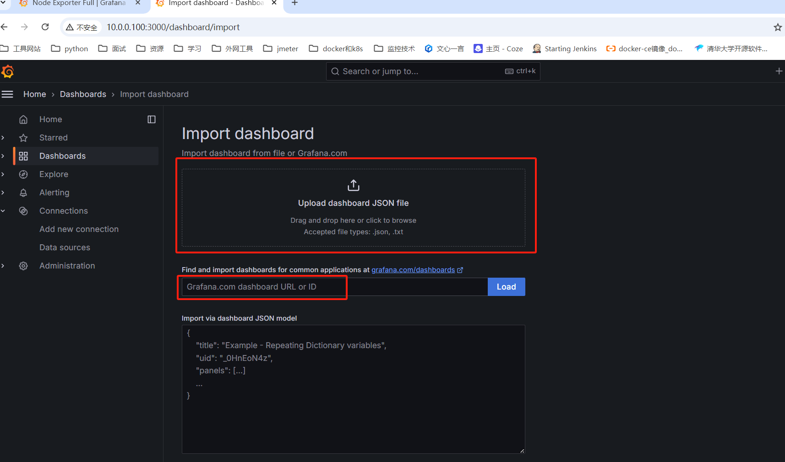Open the 监控技术 bookmarks folder
785x462 pixels.
394,48
